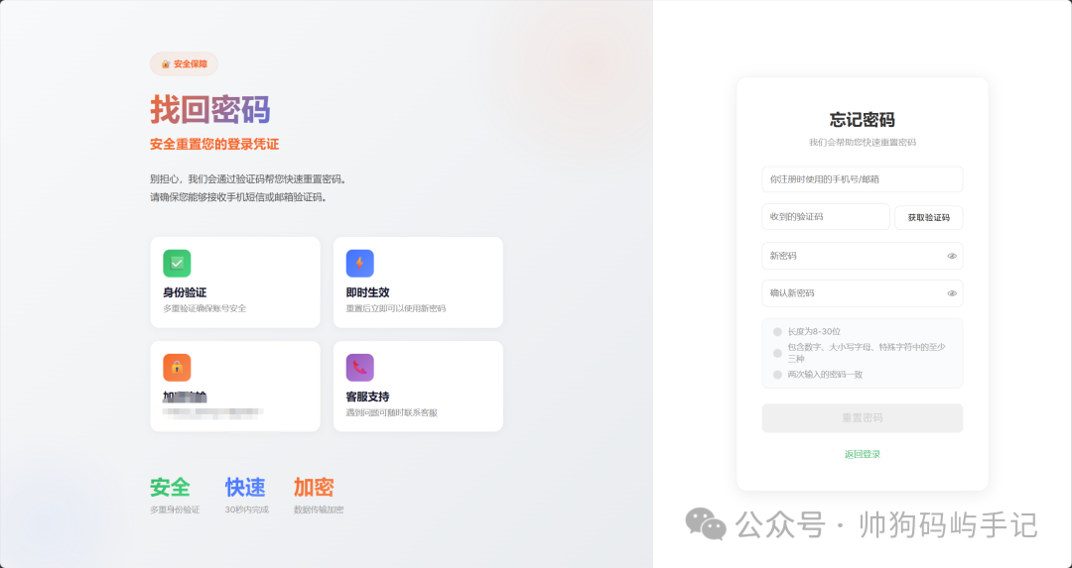Click the 客服支持 card title
Screen dimensions: 1072x568
pyautogui.click(x=368, y=397)
